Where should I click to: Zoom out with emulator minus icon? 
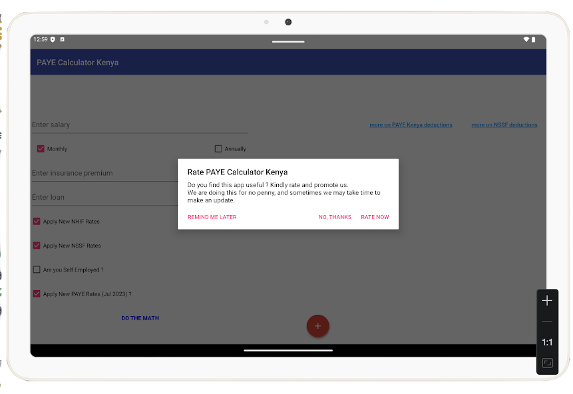546,321
